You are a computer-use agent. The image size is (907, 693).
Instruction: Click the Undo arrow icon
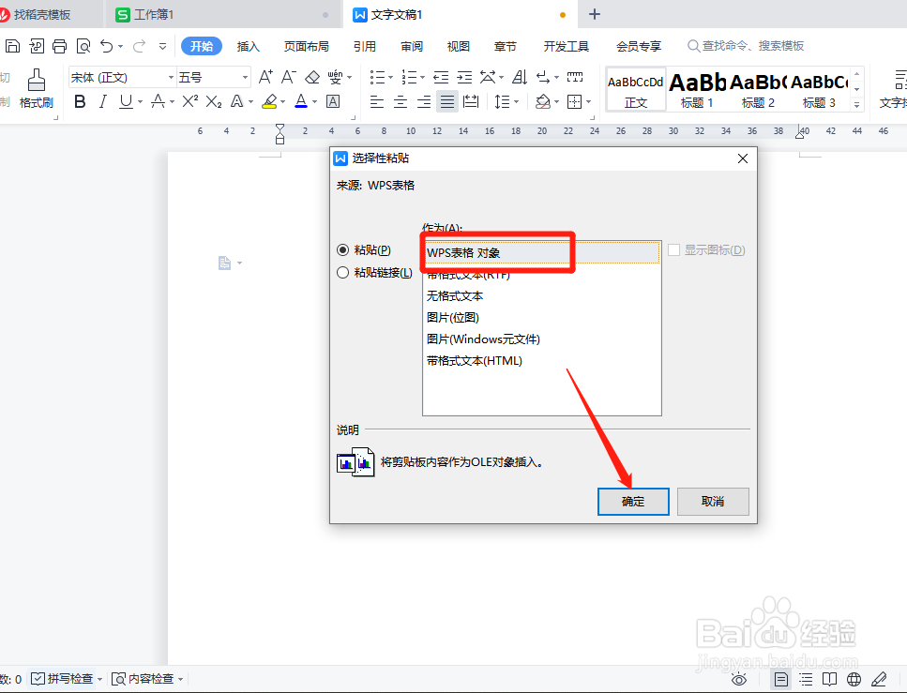(x=106, y=46)
